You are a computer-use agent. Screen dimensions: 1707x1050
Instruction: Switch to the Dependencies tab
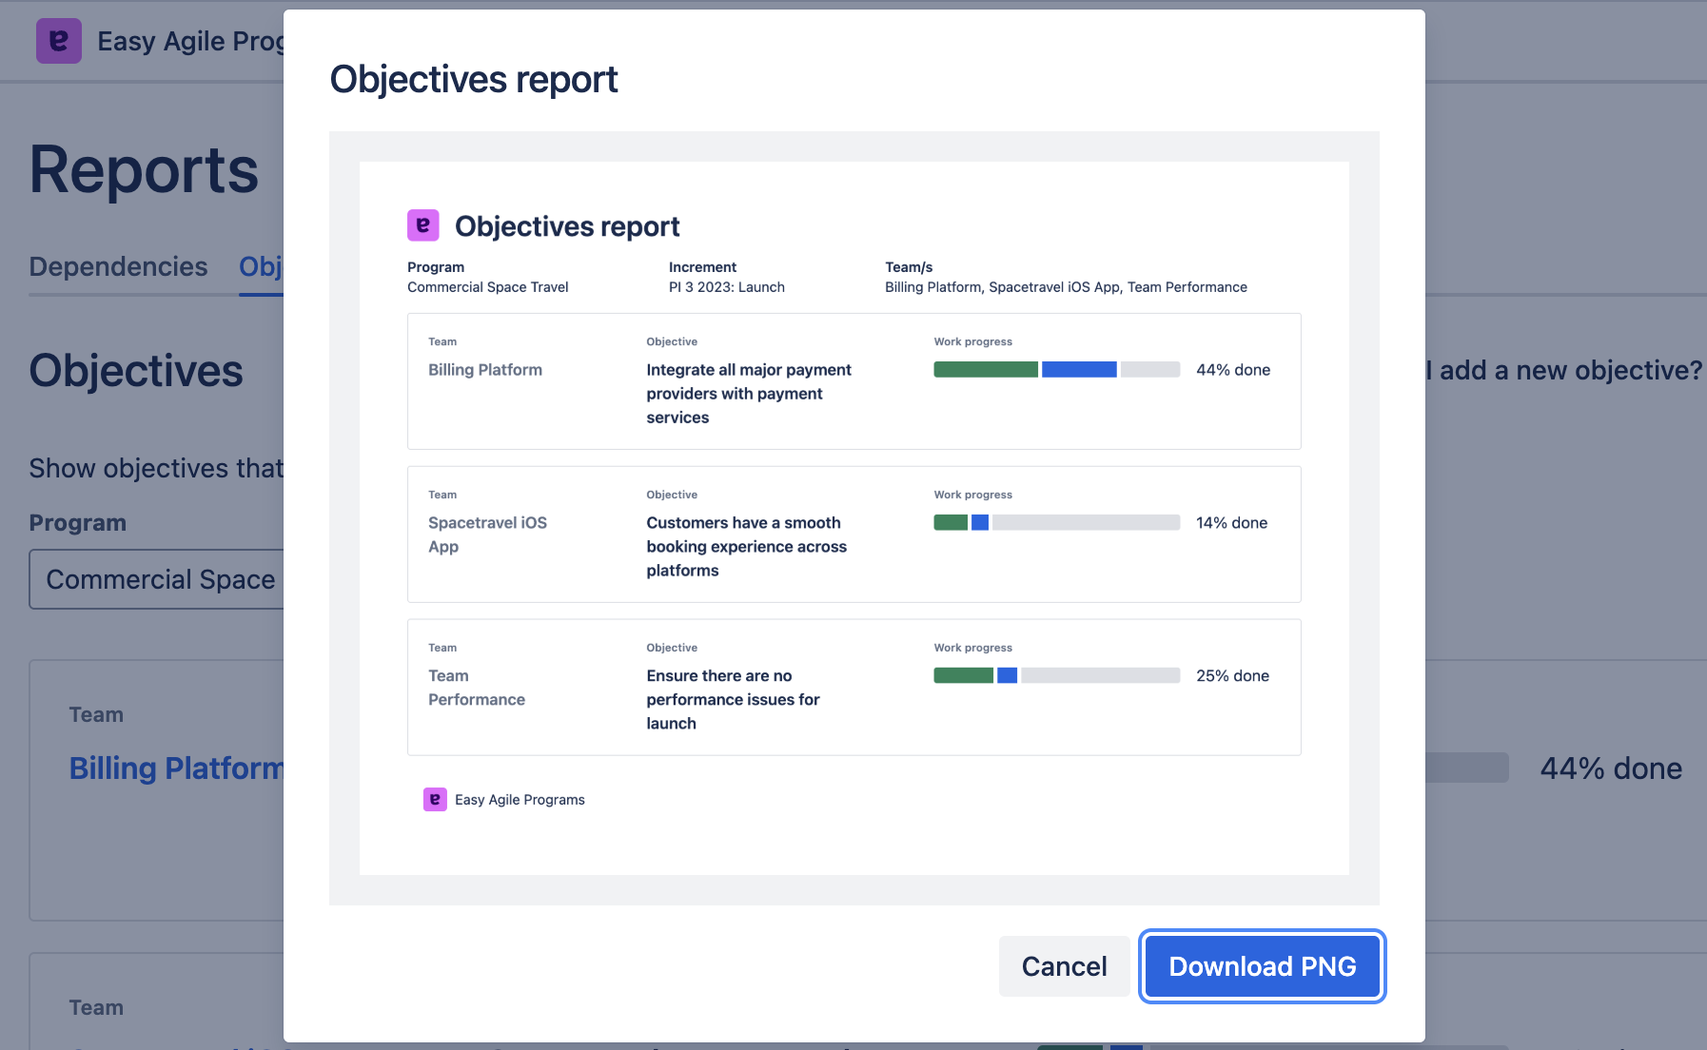pyautogui.click(x=117, y=266)
